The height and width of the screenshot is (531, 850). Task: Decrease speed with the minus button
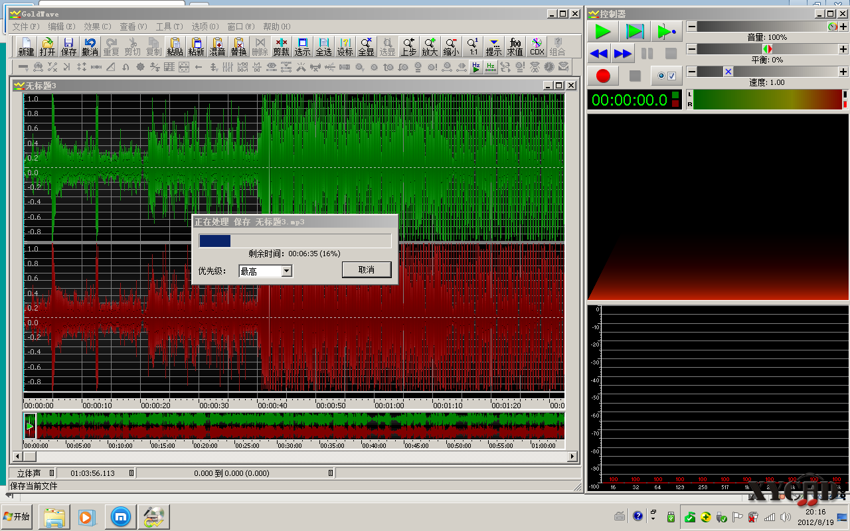tap(692, 72)
